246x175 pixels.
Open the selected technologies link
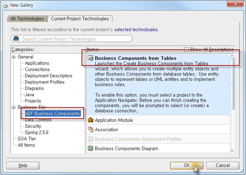click(x=136, y=29)
